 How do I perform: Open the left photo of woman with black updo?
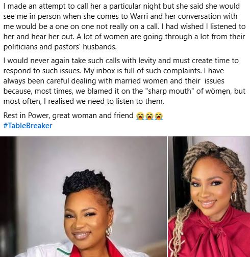click(83, 196)
